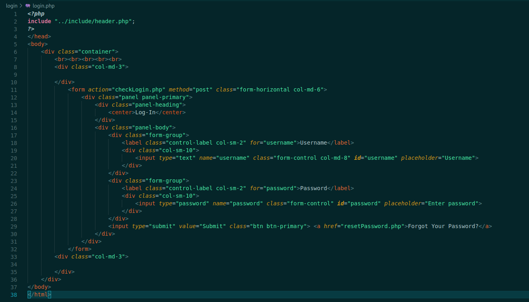Open the login.php breadcrumb item
The width and height of the screenshot is (529, 302).
43,6
